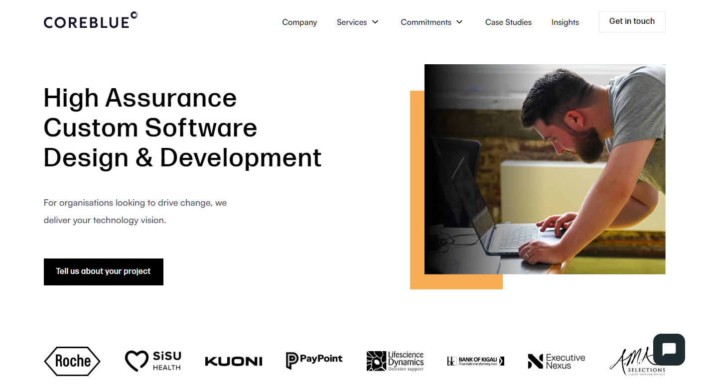This screenshot has width=706, height=384.
Task: Expand the Commitments dropdown chevron
Action: pyautogui.click(x=459, y=22)
